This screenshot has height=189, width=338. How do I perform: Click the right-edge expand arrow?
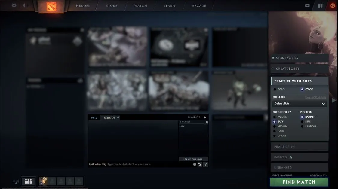click(x=334, y=100)
